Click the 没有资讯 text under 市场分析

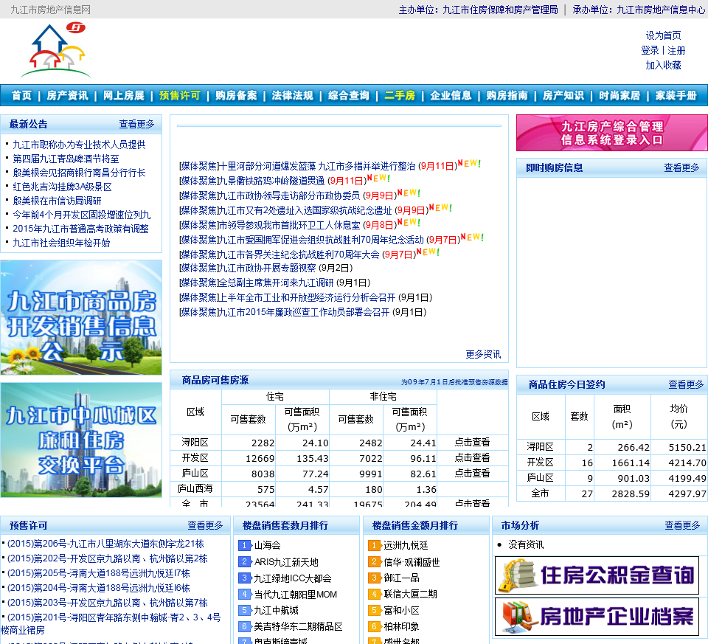click(526, 544)
